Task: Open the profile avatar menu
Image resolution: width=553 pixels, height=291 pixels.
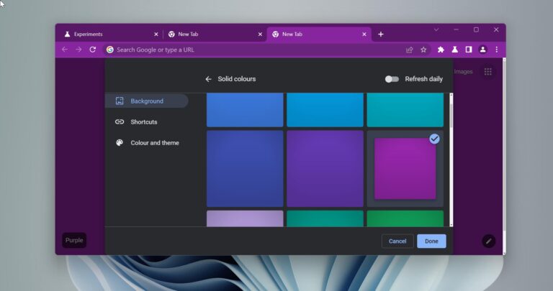Action: (482, 50)
